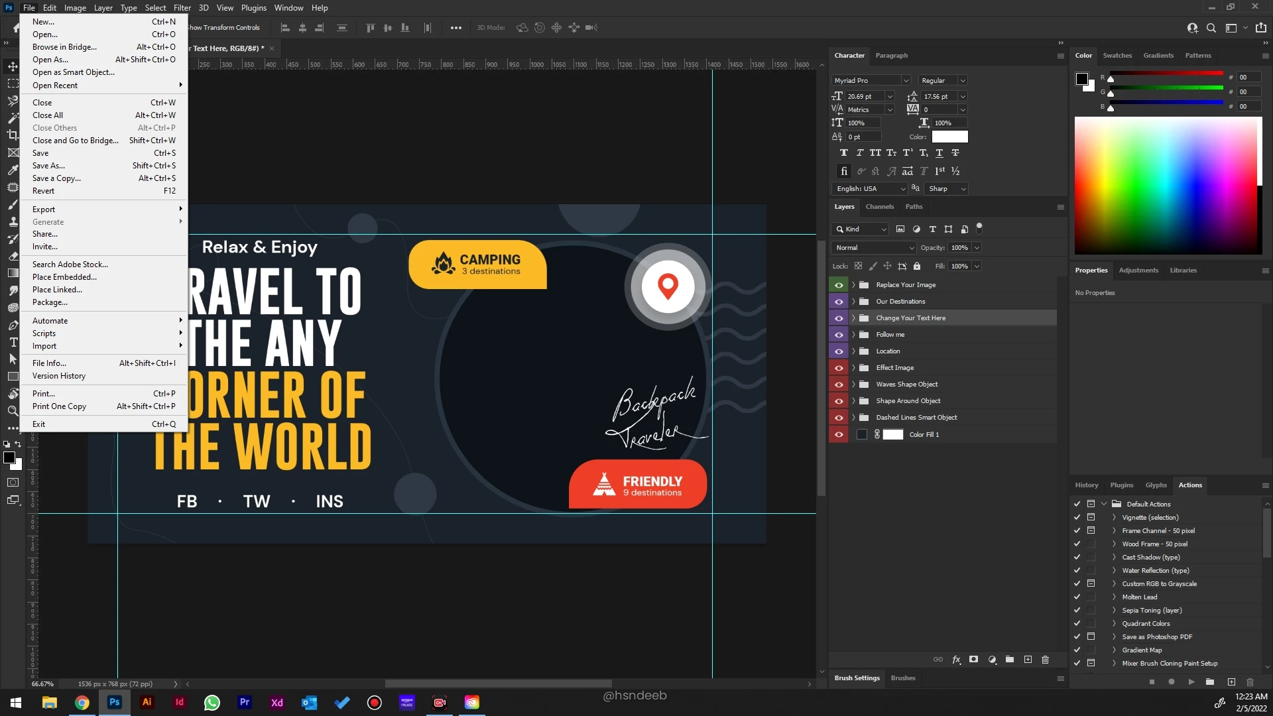1273x716 pixels.
Task: Click the Export submenu entry
Action: tap(44, 209)
